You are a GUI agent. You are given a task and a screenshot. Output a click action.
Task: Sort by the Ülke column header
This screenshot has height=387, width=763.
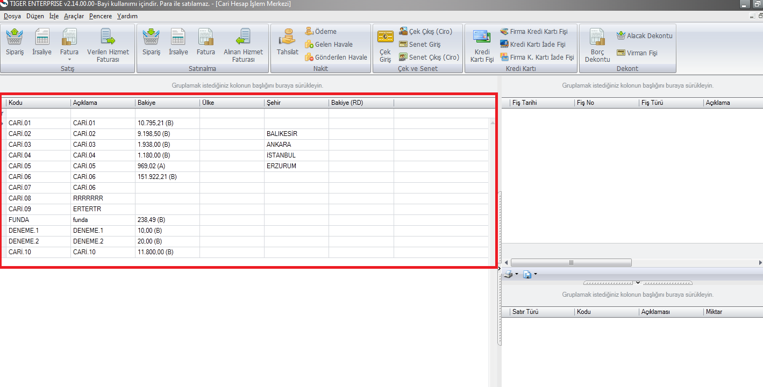pyautogui.click(x=232, y=103)
